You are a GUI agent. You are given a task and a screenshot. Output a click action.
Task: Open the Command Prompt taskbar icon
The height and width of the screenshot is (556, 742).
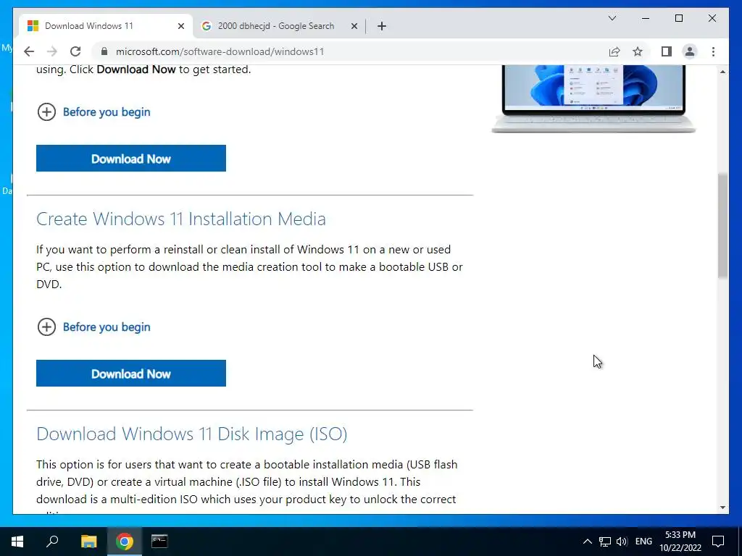click(159, 542)
